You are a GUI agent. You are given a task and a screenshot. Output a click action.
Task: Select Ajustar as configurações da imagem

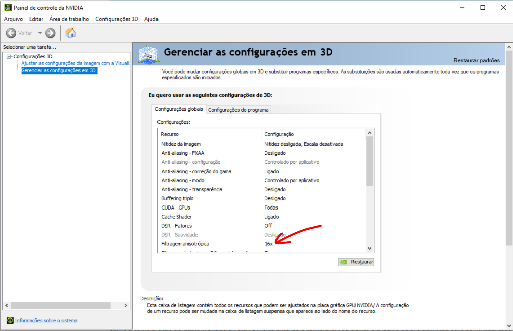click(75, 63)
